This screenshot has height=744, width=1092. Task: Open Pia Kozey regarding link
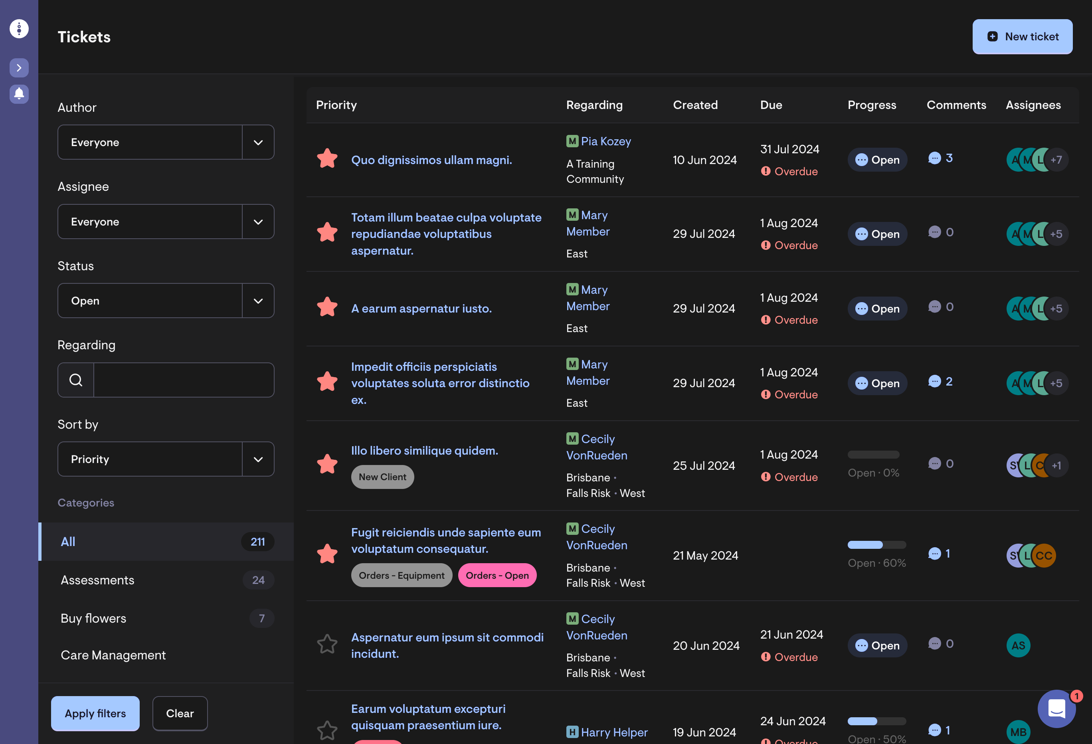click(x=606, y=141)
